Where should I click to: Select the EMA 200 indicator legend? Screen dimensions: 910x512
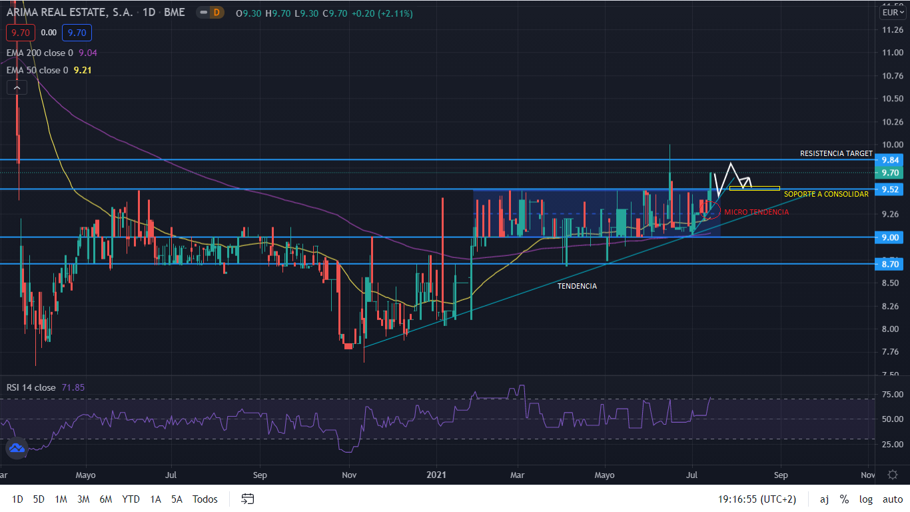click(x=40, y=52)
